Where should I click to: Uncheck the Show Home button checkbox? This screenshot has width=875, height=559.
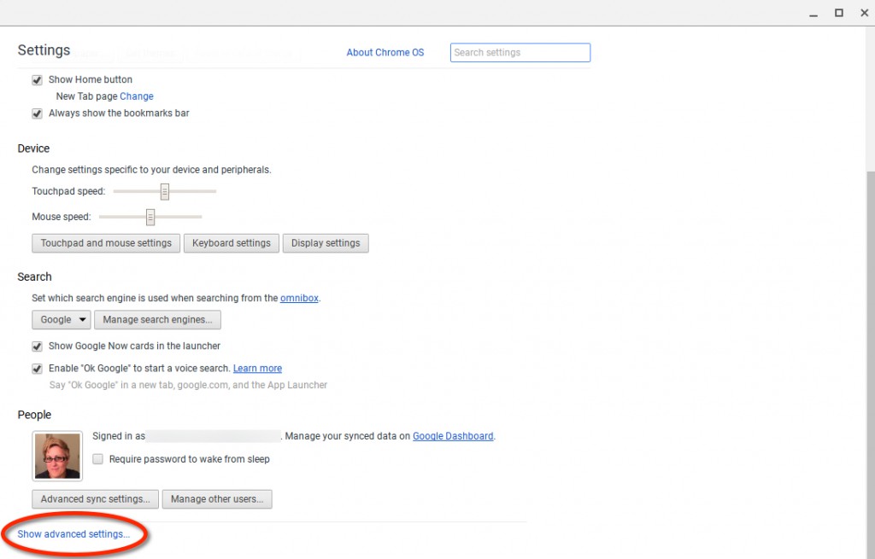[37, 80]
